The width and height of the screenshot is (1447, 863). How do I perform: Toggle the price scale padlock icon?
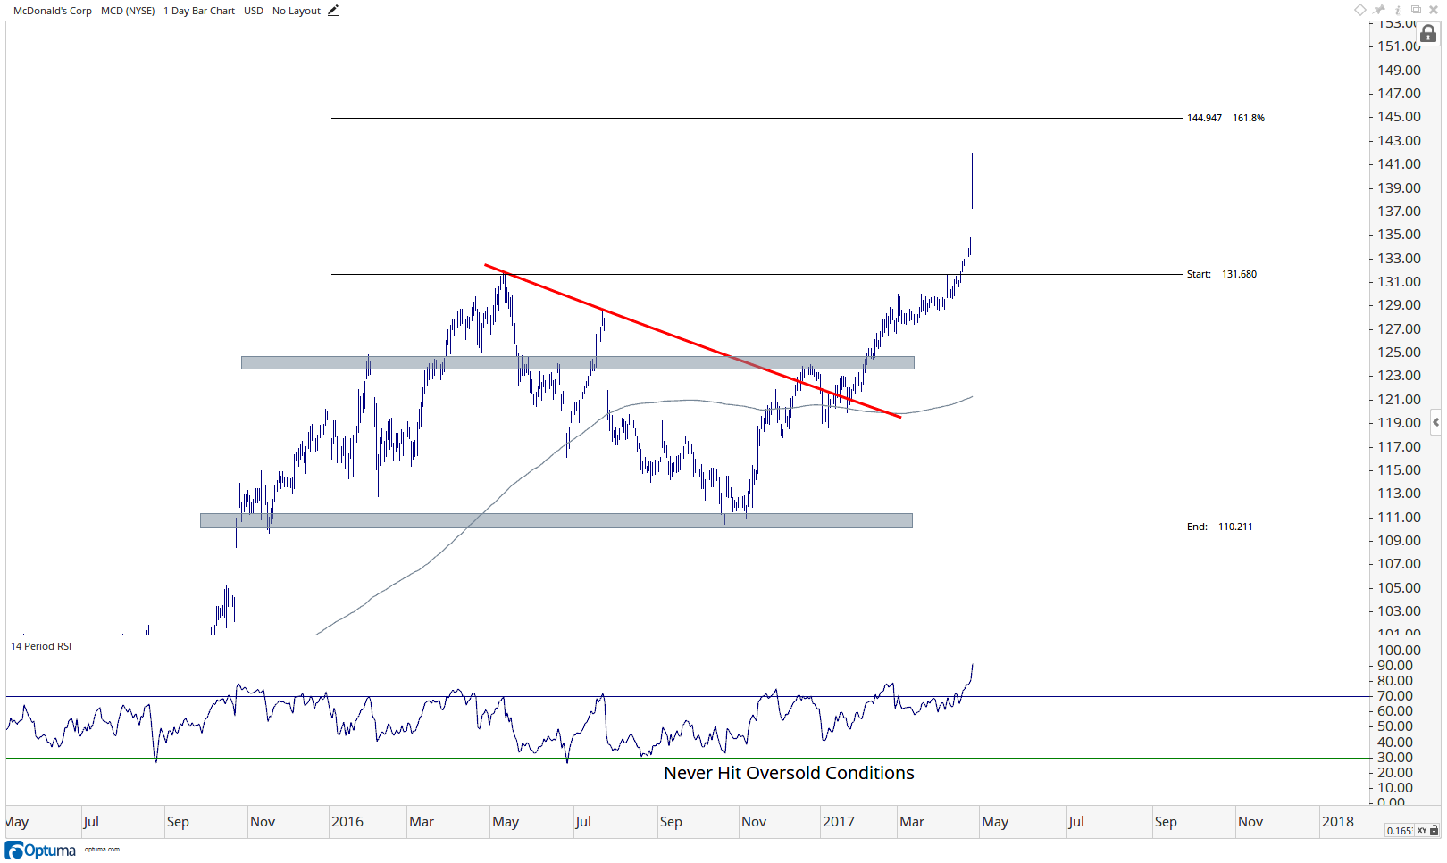point(1428,34)
